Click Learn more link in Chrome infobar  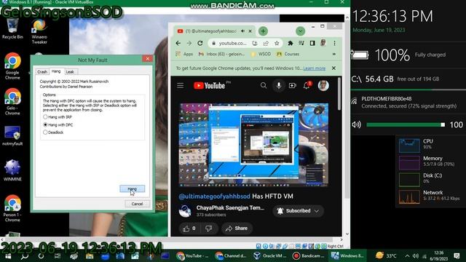pyautogui.click(x=314, y=68)
